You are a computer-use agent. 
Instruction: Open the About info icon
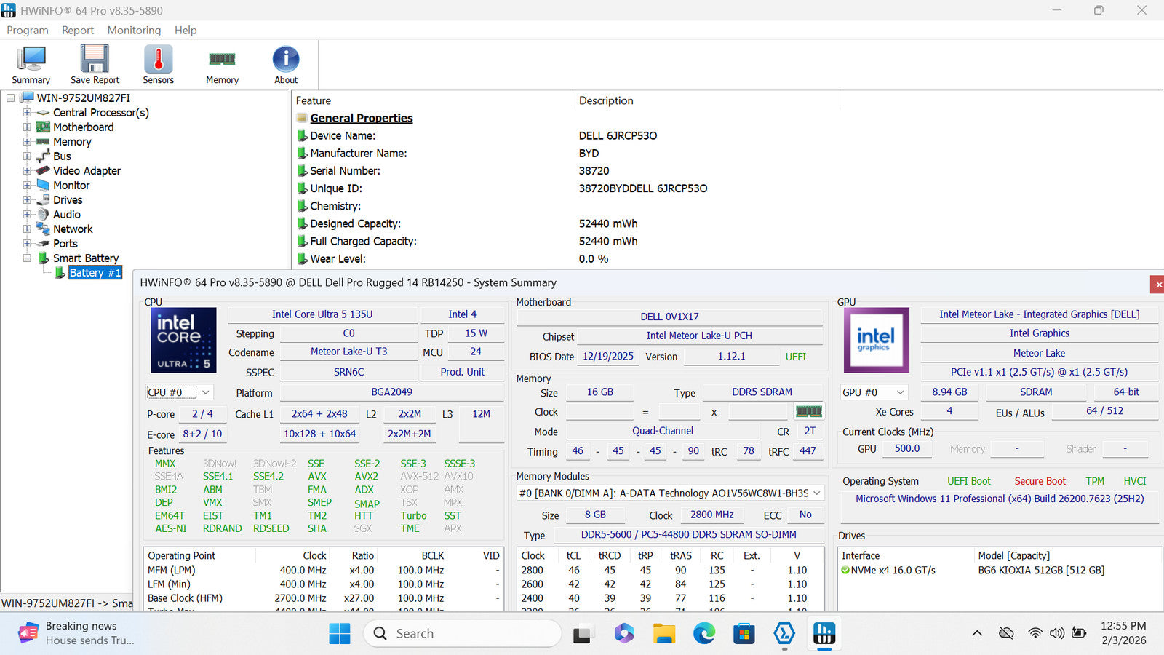coord(286,65)
